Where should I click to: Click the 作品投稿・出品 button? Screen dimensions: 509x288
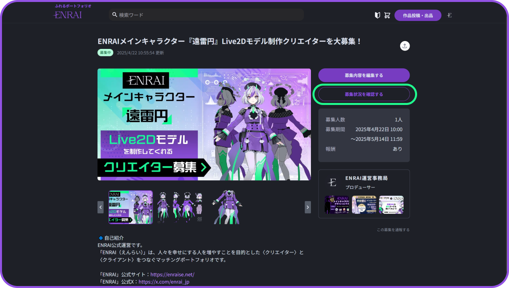click(x=418, y=15)
